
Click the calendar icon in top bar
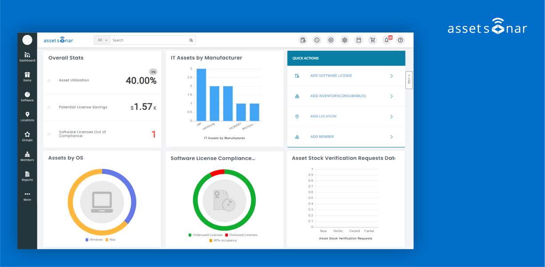(x=359, y=40)
